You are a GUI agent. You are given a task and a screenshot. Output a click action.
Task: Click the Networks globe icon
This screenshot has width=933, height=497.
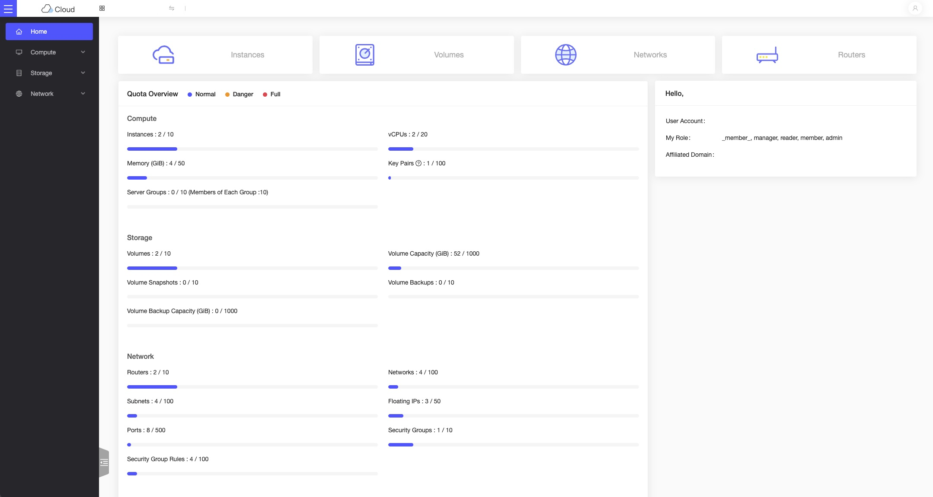point(566,55)
